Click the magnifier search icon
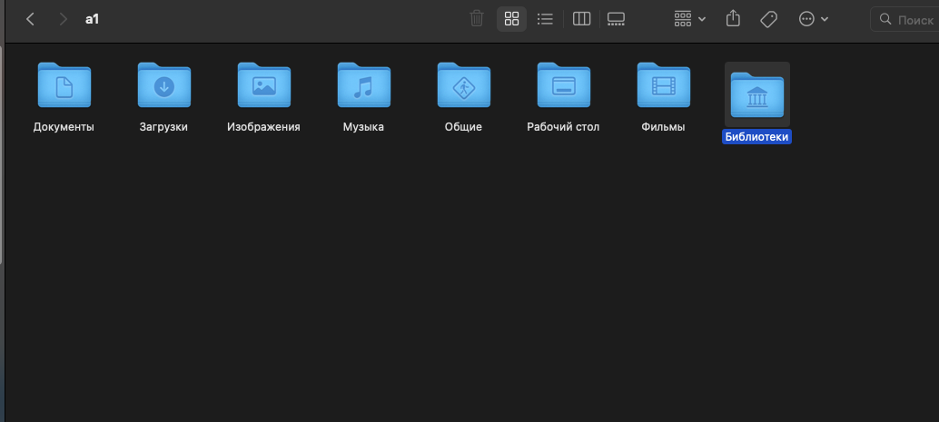Viewport: 939px width, 422px height. tap(885, 19)
